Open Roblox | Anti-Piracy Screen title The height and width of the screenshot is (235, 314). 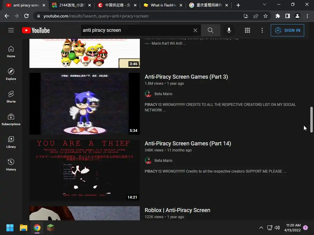178,210
